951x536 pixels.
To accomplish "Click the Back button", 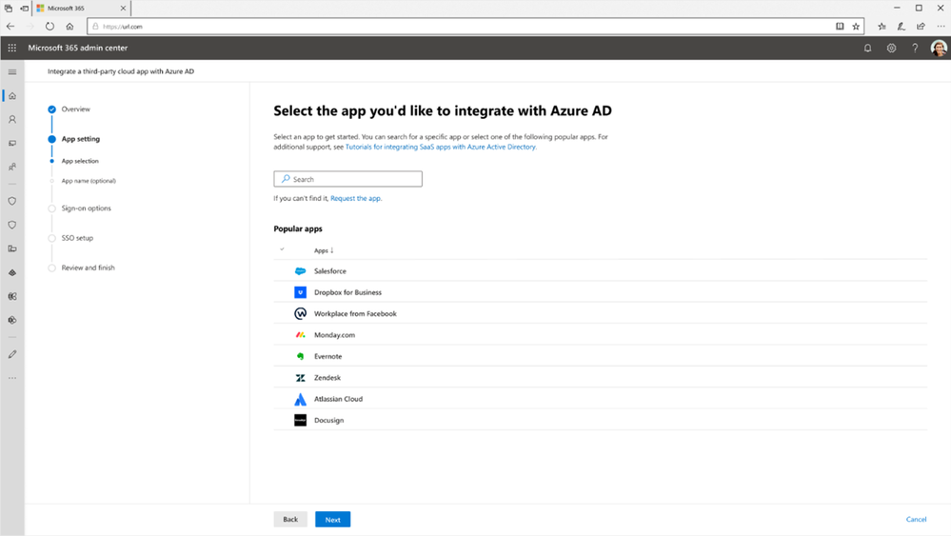I will [290, 520].
